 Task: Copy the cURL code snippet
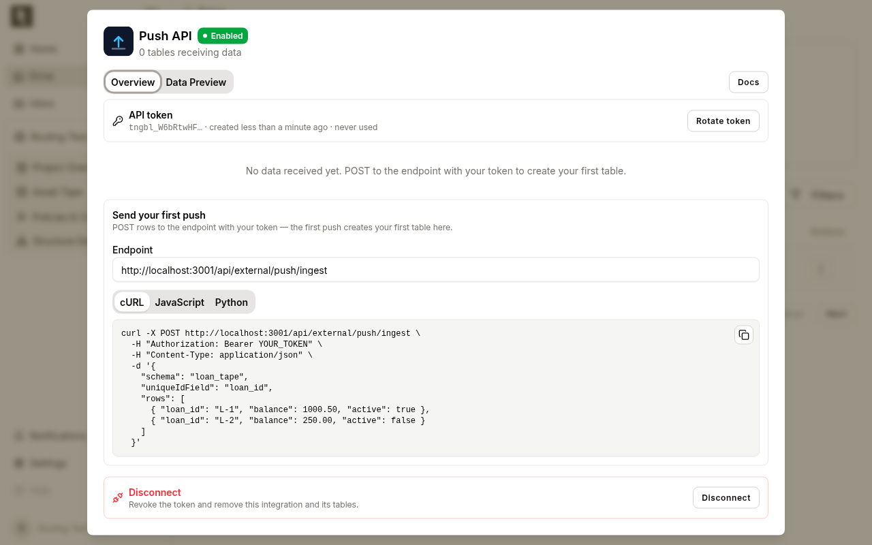click(744, 335)
